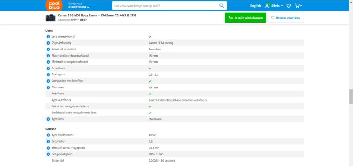Click the Lens section heading
The image size is (353, 166).
49,30
